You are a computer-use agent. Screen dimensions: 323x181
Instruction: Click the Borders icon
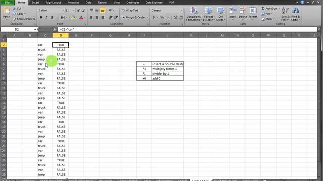click(x=63, y=18)
